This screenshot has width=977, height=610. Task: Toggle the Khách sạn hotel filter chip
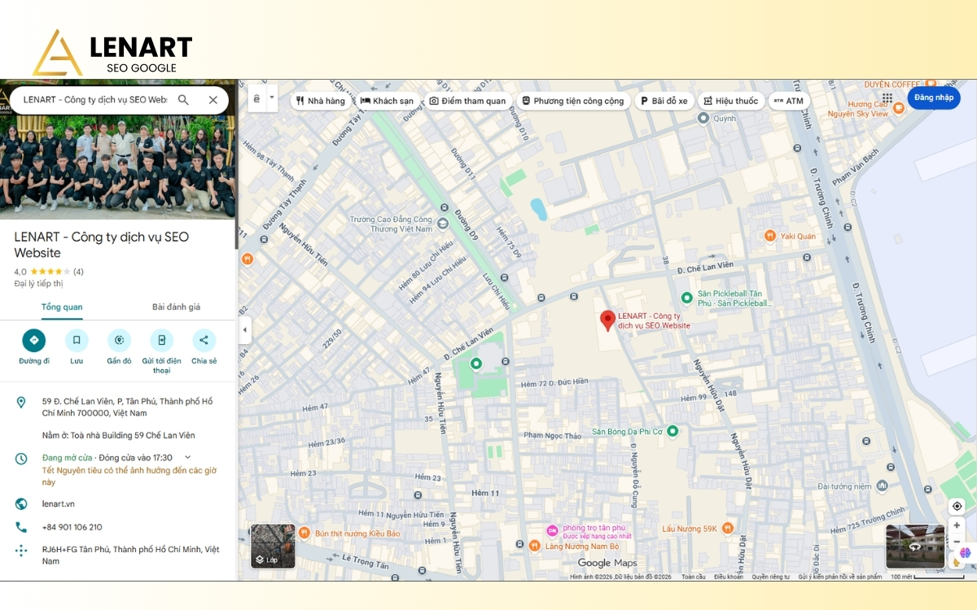pyautogui.click(x=388, y=100)
